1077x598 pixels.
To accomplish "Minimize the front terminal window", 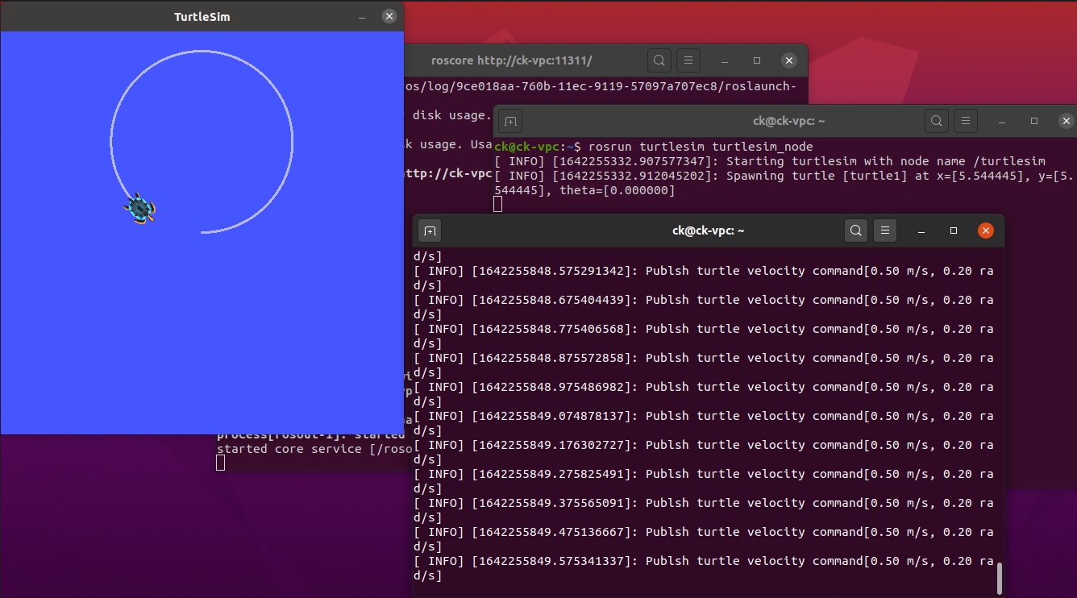I will point(921,231).
